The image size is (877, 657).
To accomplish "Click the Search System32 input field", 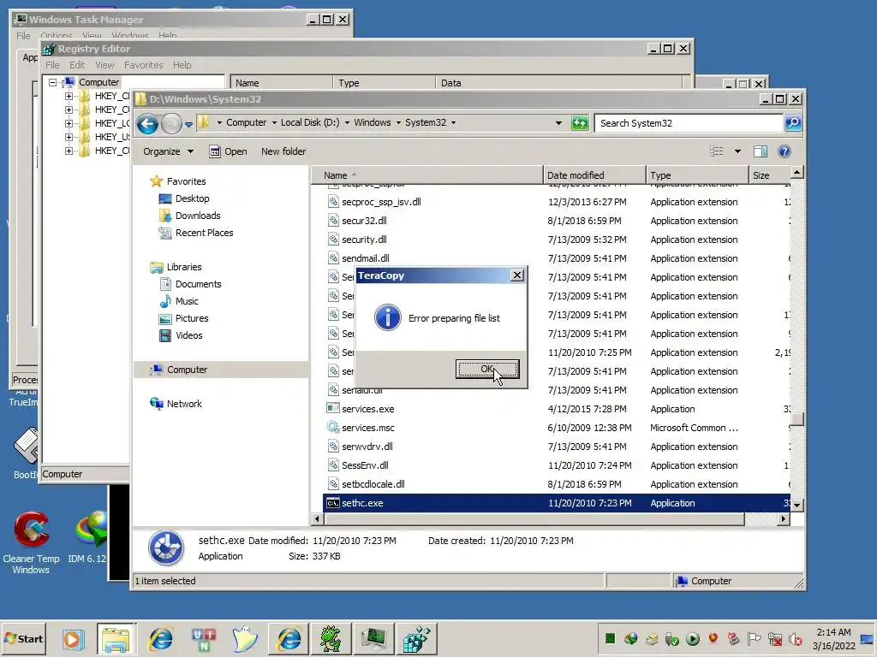I will click(688, 123).
